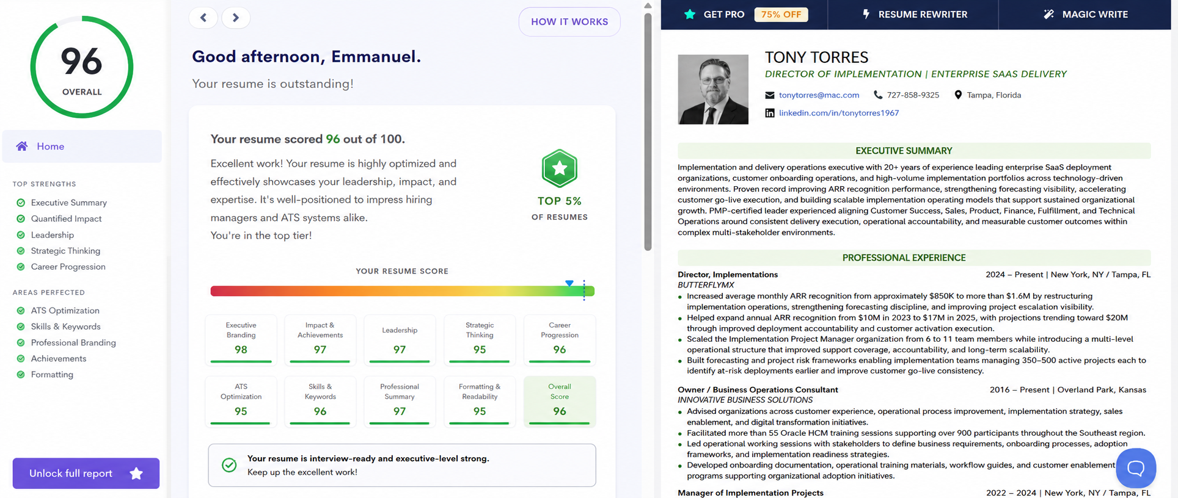
Task: Click the Owner / Business Operations Consultant title
Action: [x=758, y=389]
